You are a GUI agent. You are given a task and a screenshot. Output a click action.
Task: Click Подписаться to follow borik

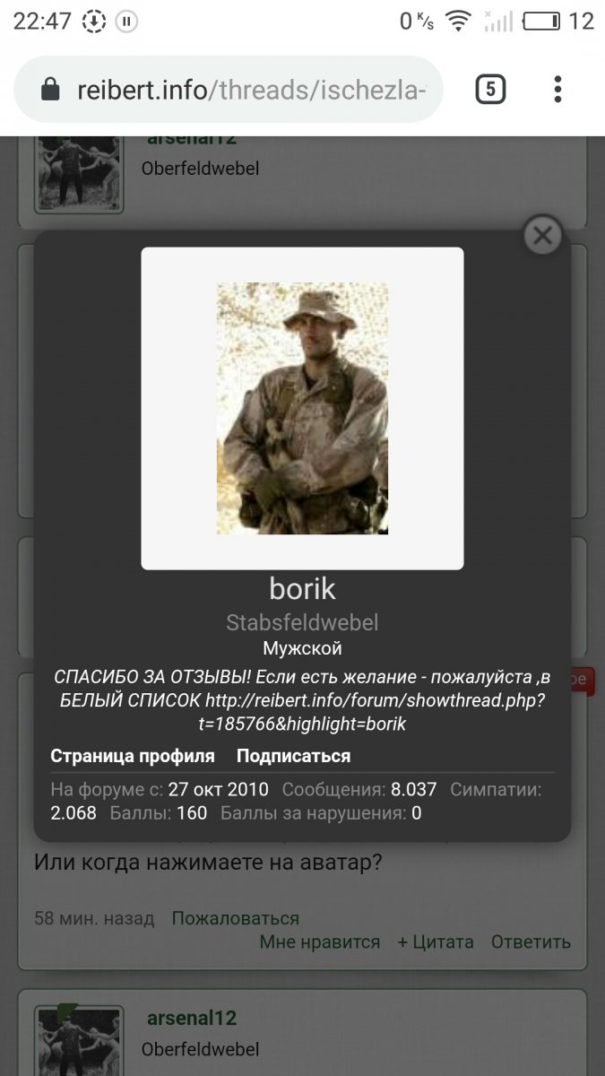pos(293,756)
